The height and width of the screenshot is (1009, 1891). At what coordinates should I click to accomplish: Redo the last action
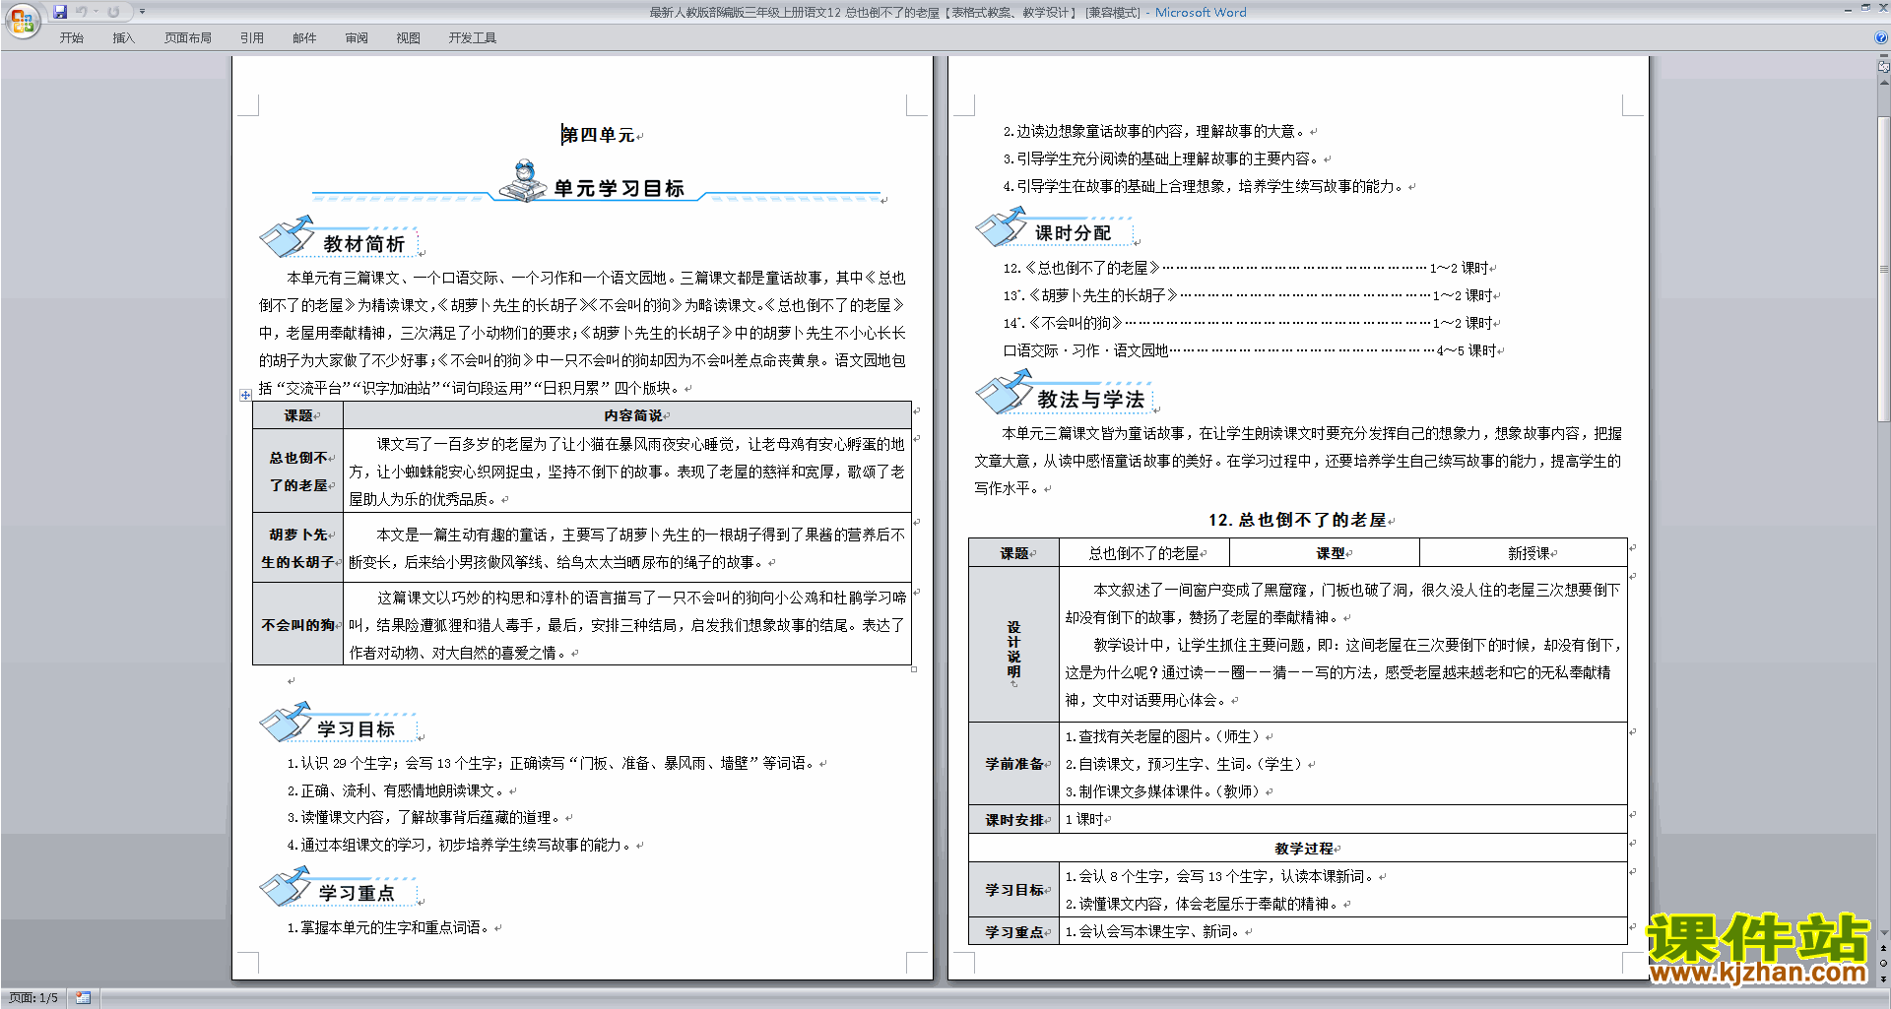pos(113,12)
